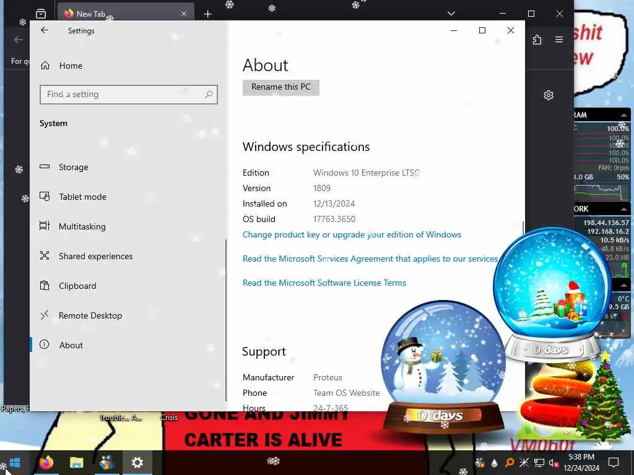
Task: Click the gifts snow globe countdown
Action: (x=552, y=293)
